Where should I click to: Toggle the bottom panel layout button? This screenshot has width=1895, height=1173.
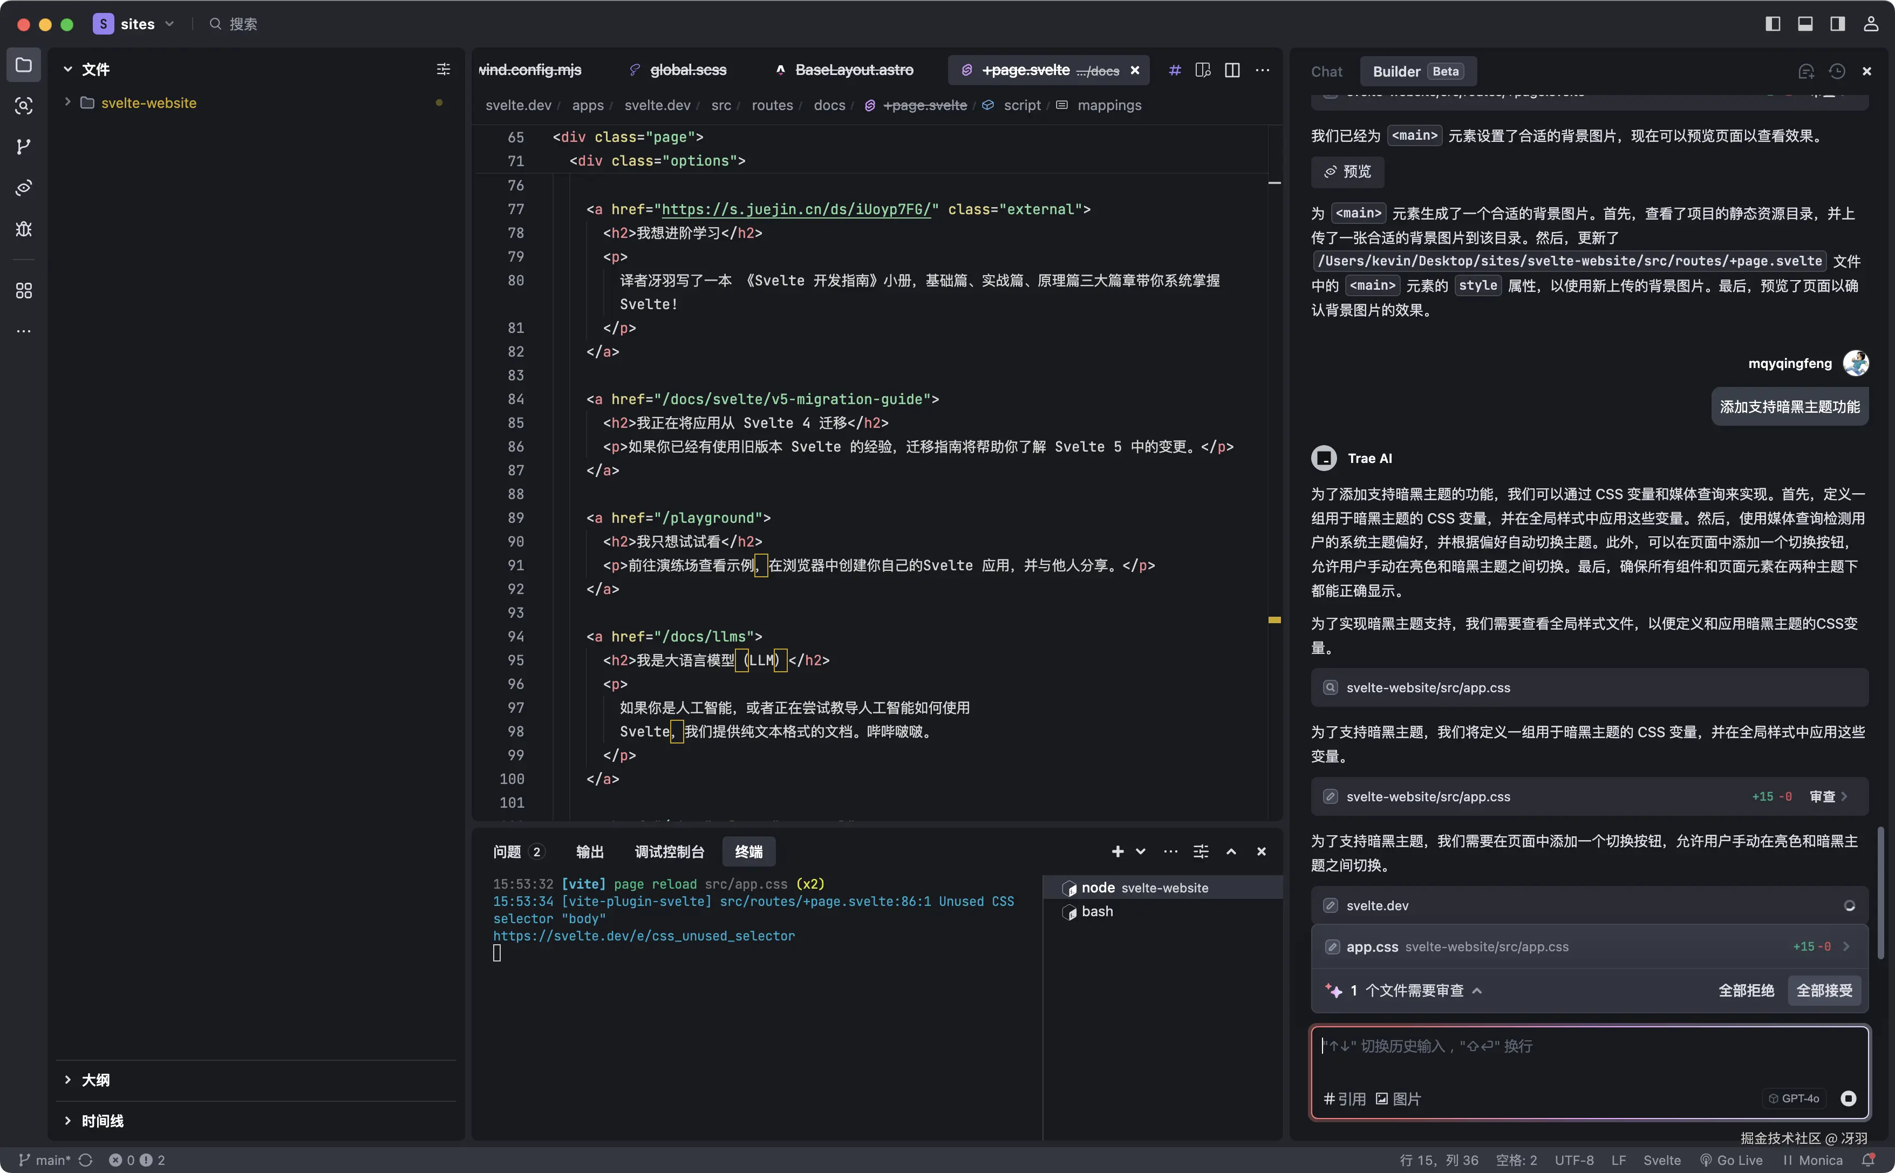tap(1805, 24)
